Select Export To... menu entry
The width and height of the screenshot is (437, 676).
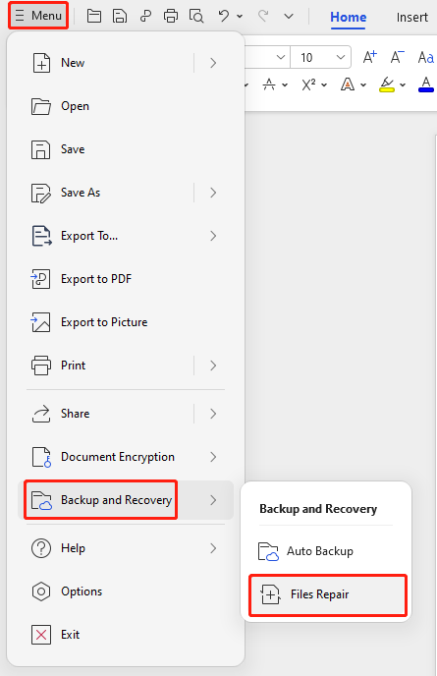pyautogui.click(x=126, y=236)
